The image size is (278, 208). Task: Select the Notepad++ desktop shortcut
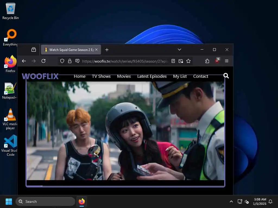(10, 90)
